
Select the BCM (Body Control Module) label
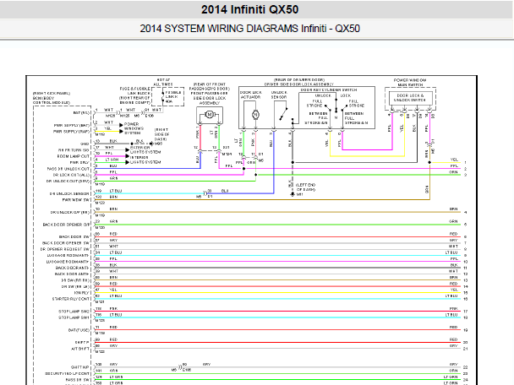pyautogui.click(x=52, y=100)
